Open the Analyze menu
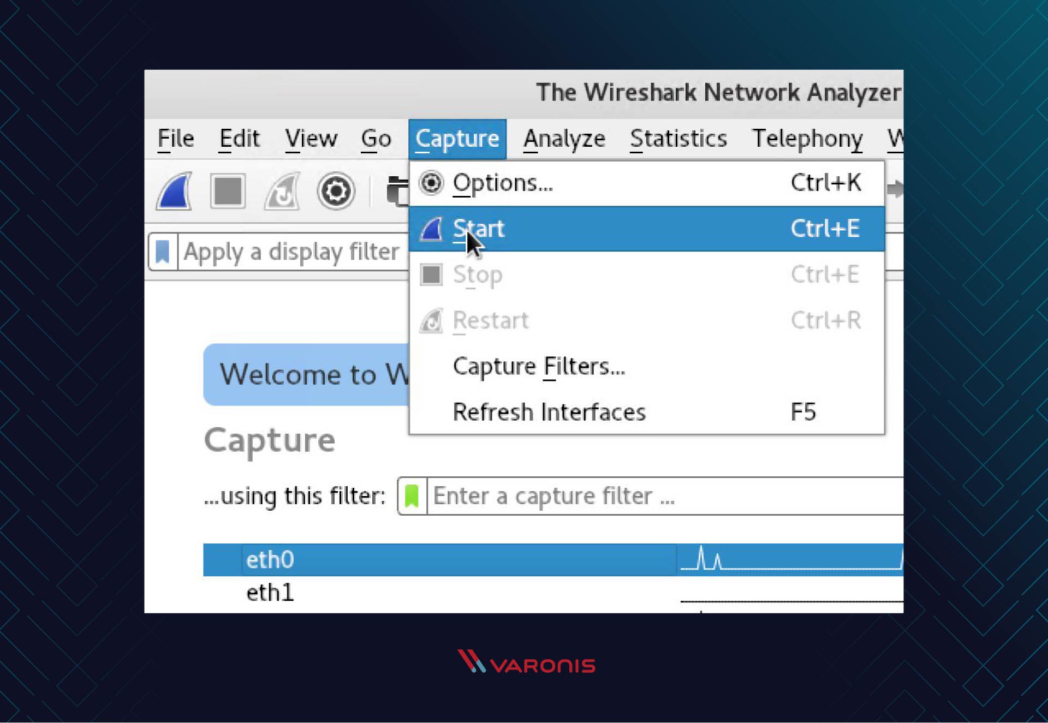Image resolution: width=1048 pixels, height=723 pixels. click(564, 139)
